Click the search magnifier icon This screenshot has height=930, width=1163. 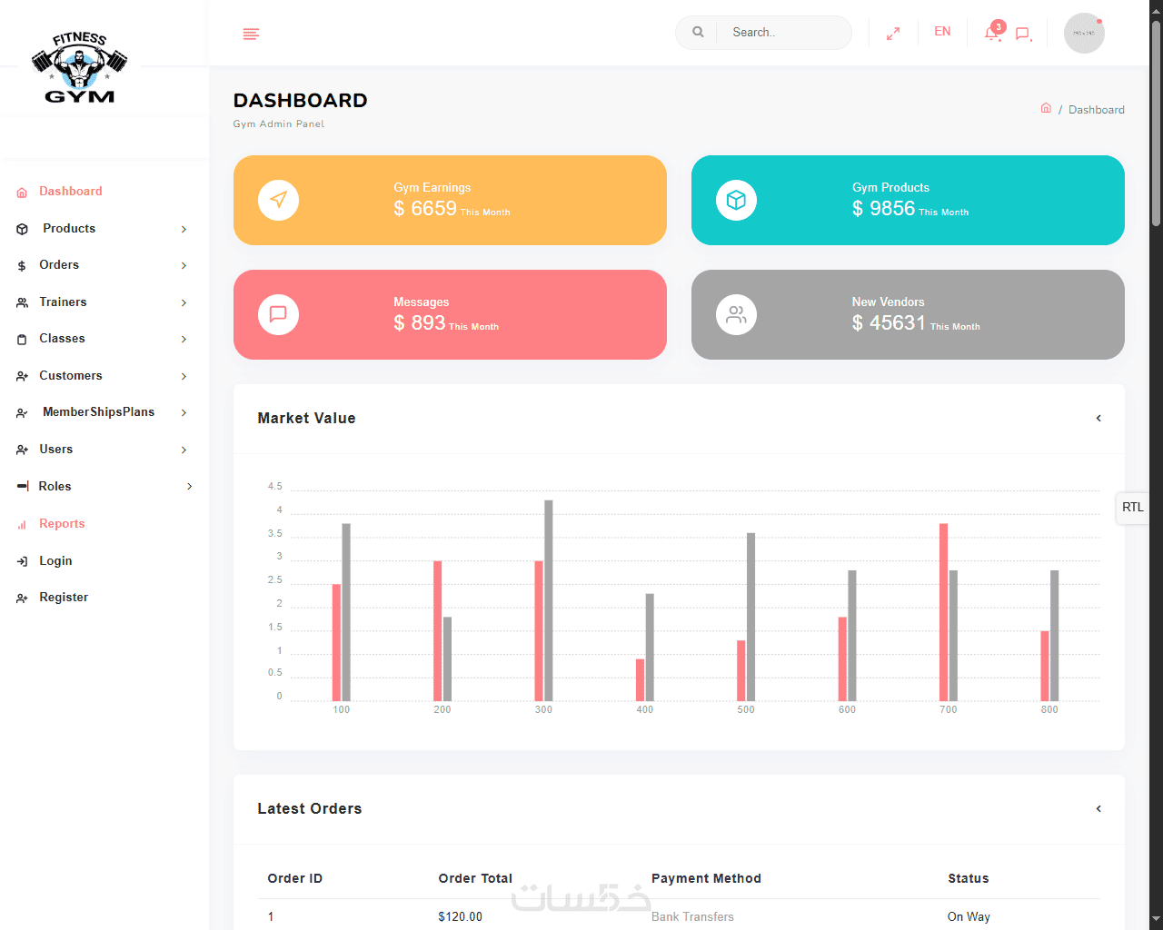click(x=698, y=32)
